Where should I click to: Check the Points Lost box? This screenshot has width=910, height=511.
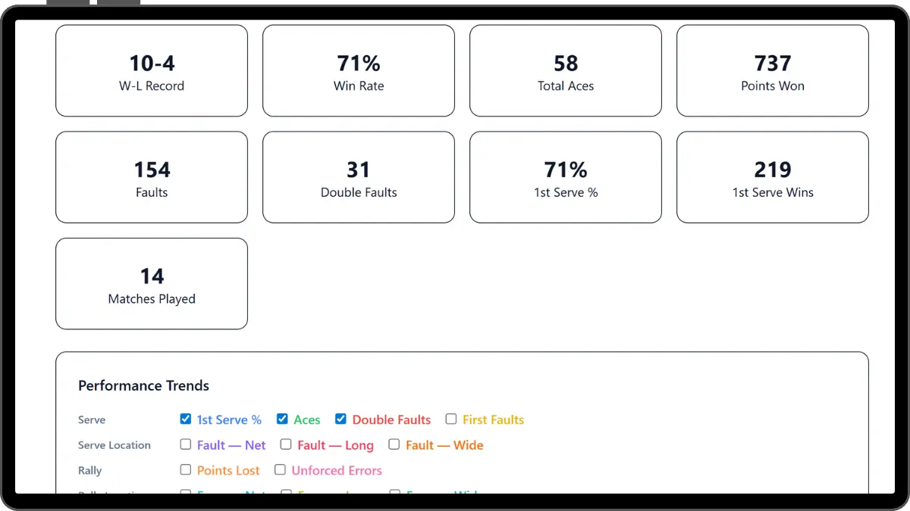click(186, 469)
